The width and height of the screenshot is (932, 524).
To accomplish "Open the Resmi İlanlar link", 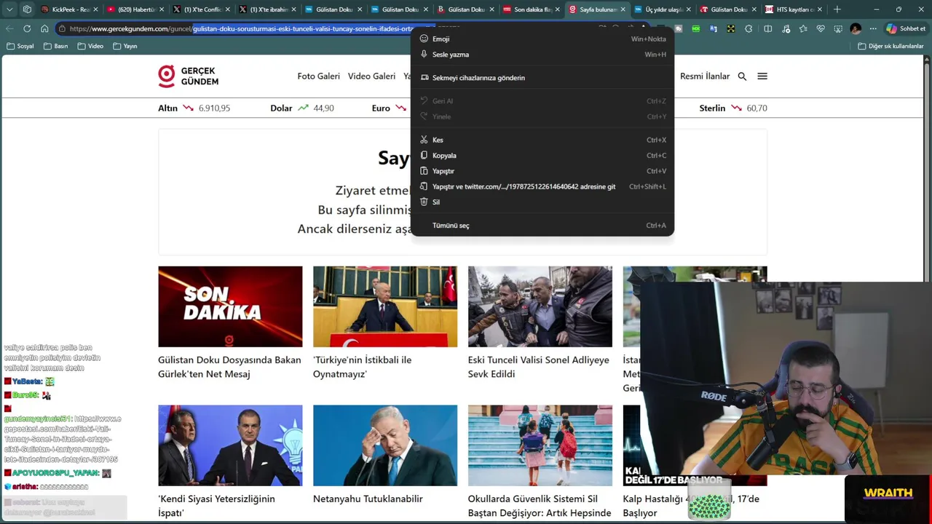I will click(705, 76).
